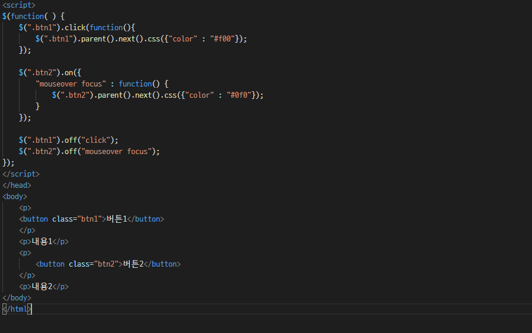Click the $(".btn1").click(function(){ line
This screenshot has width=532, height=333.
[x=77, y=27]
